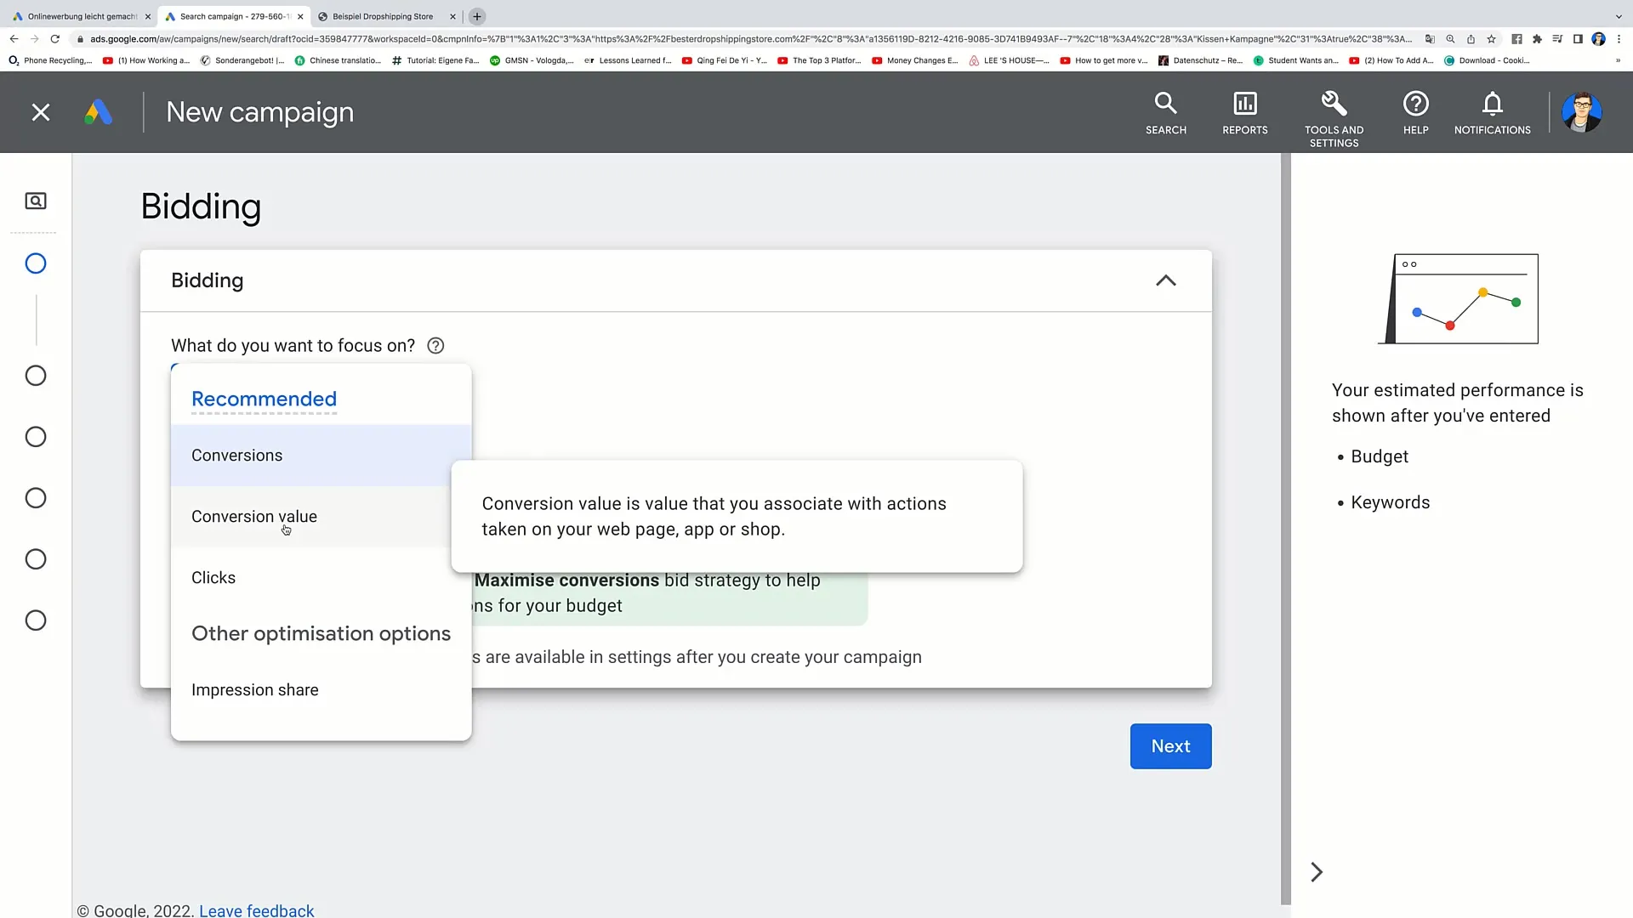The width and height of the screenshot is (1633, 918).
Task: Select Impression share optimisation option
Action: (254, 689)
